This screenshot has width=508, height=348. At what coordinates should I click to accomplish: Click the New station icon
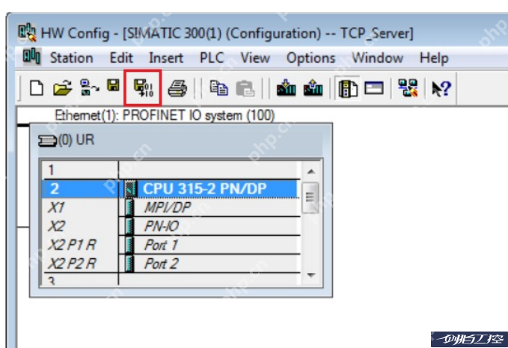click(36, 88)
